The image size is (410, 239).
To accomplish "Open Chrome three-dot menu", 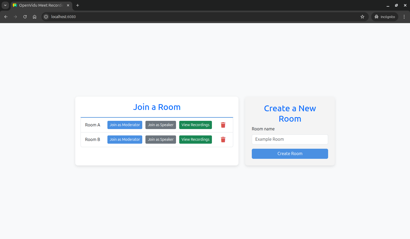I will point(404,17).
